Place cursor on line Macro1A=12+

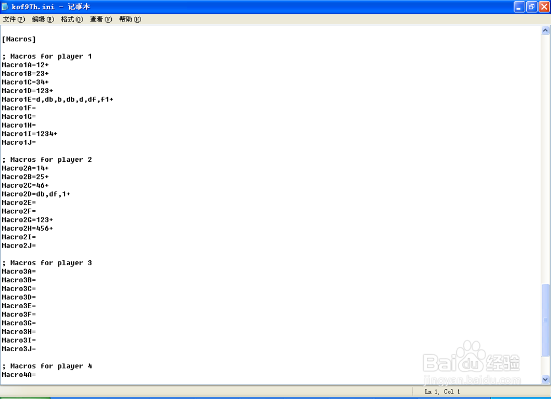pos(25,65)
